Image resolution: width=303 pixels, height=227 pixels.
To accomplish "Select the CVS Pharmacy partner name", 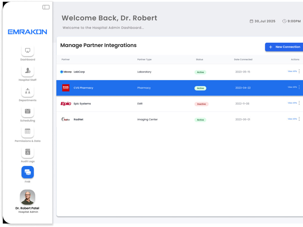I will point(83,88).
